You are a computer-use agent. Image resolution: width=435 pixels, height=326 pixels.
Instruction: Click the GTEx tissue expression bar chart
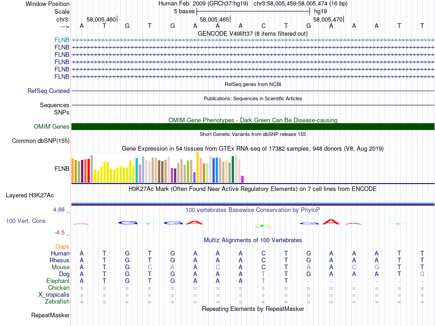[158, 168]
